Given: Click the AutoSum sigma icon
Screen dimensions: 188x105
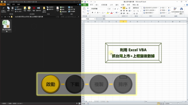Looking at the screenshot, I should click(169, 8).
